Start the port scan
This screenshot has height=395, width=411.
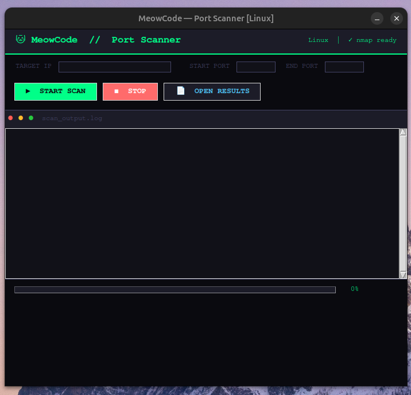tap(56, 91)
